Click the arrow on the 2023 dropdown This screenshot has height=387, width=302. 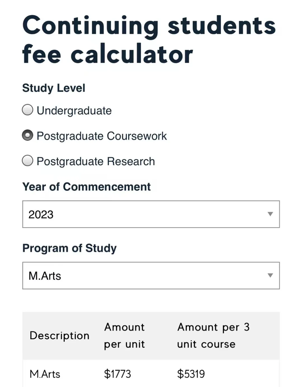(270, 214)
